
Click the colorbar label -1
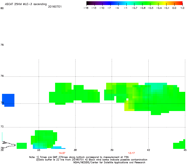[x=125, y=8]
